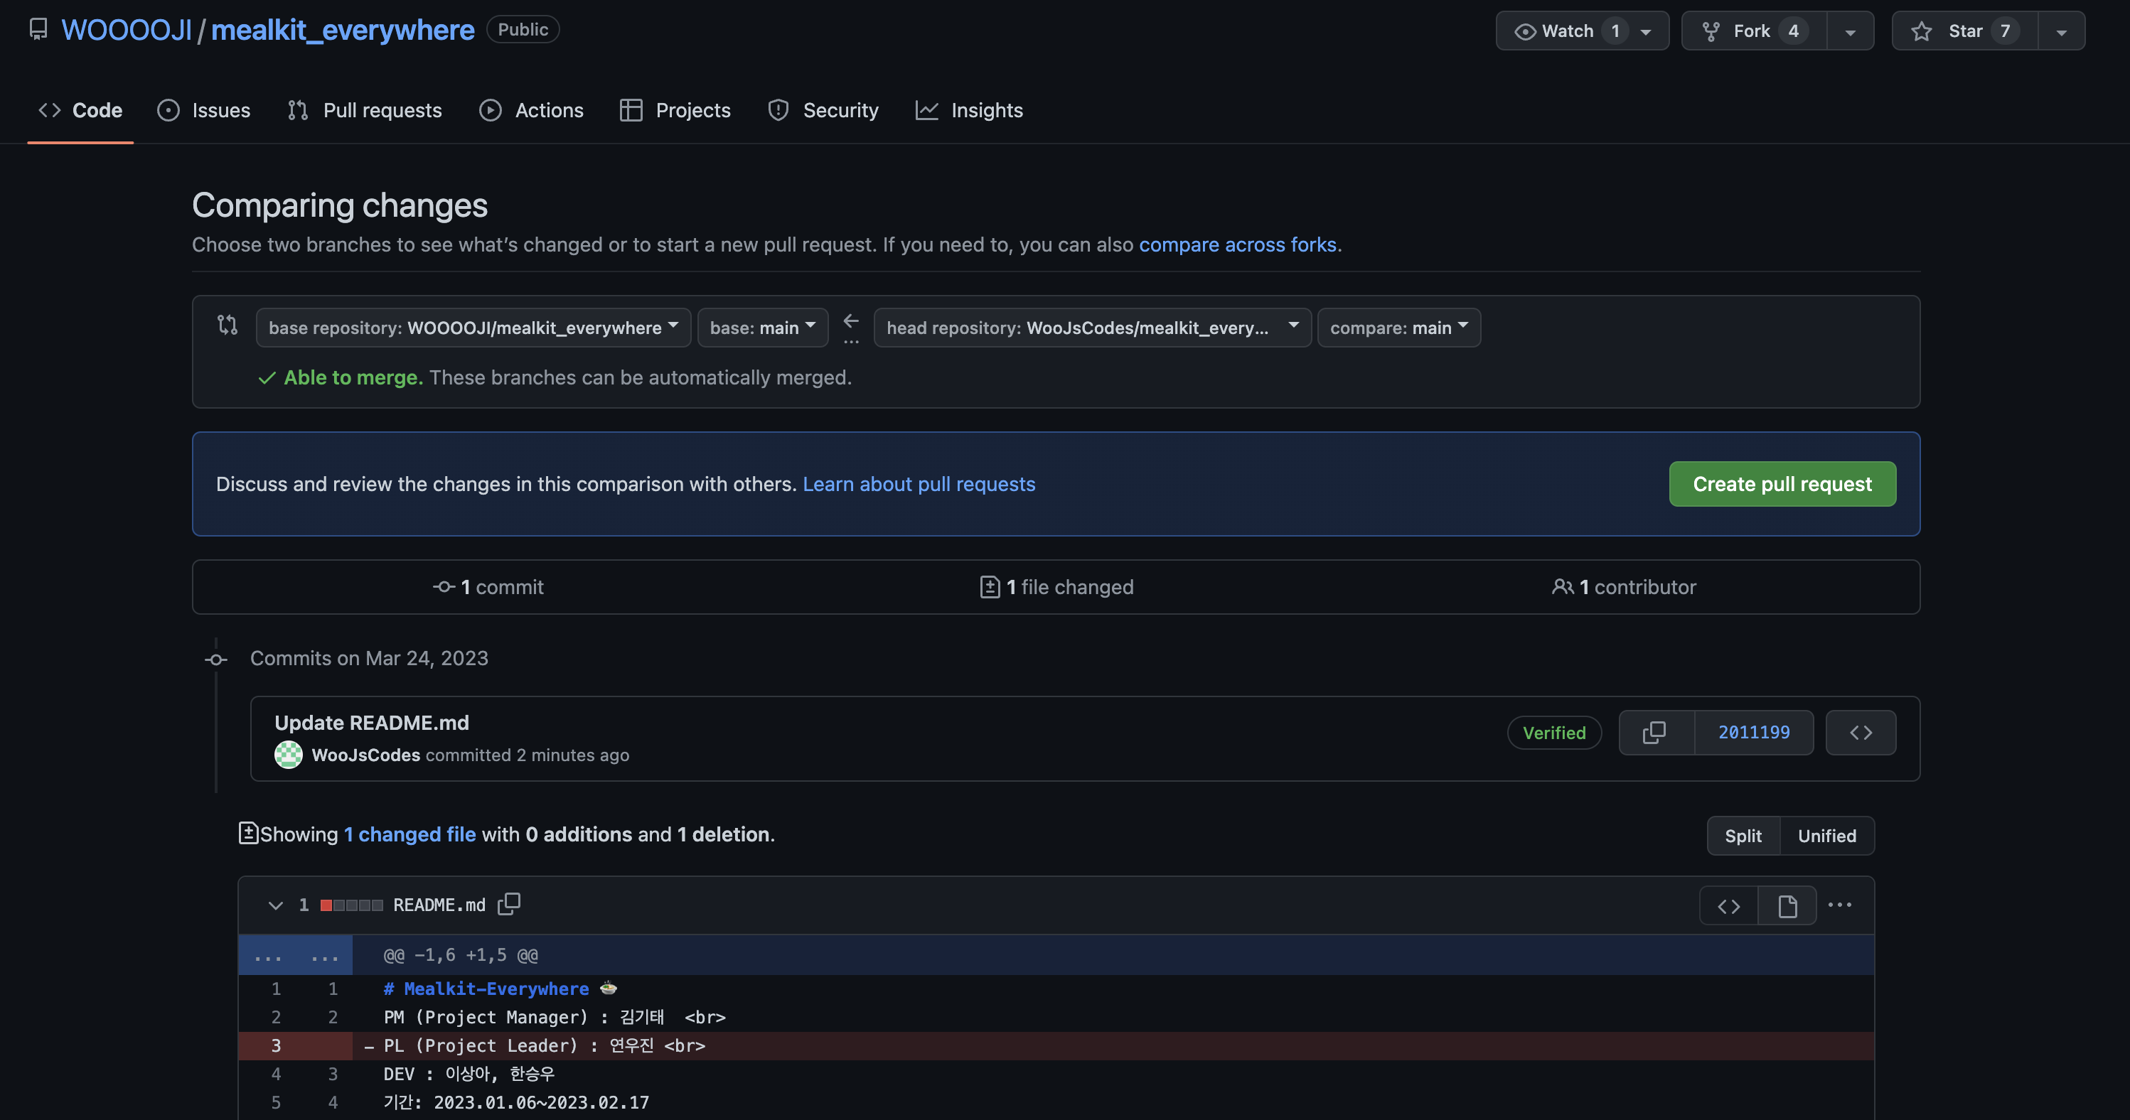Display source diff for README.md
Image resolution: width=2130 pixels, height=1120 pixels.
[1728, 906]
